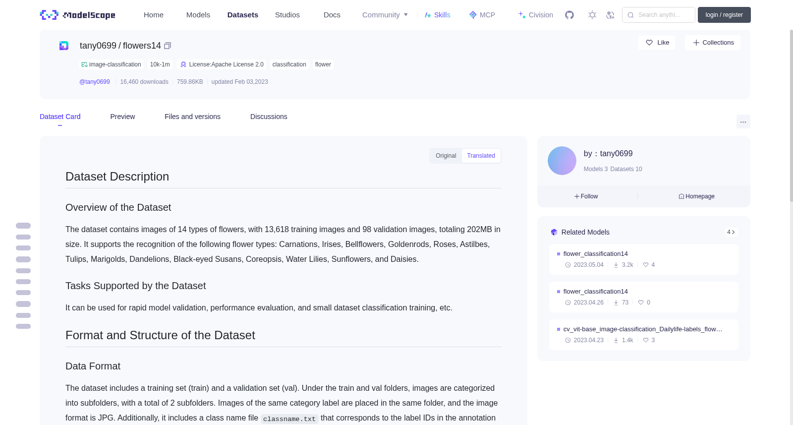Click the dataset avatar icon
793x425 pixels.
[64, 46]
